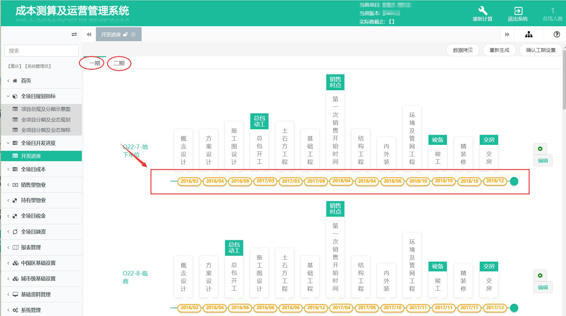Close the 开发进度 tab
This screenshot has height=316, width=566.
pos(133,34)
